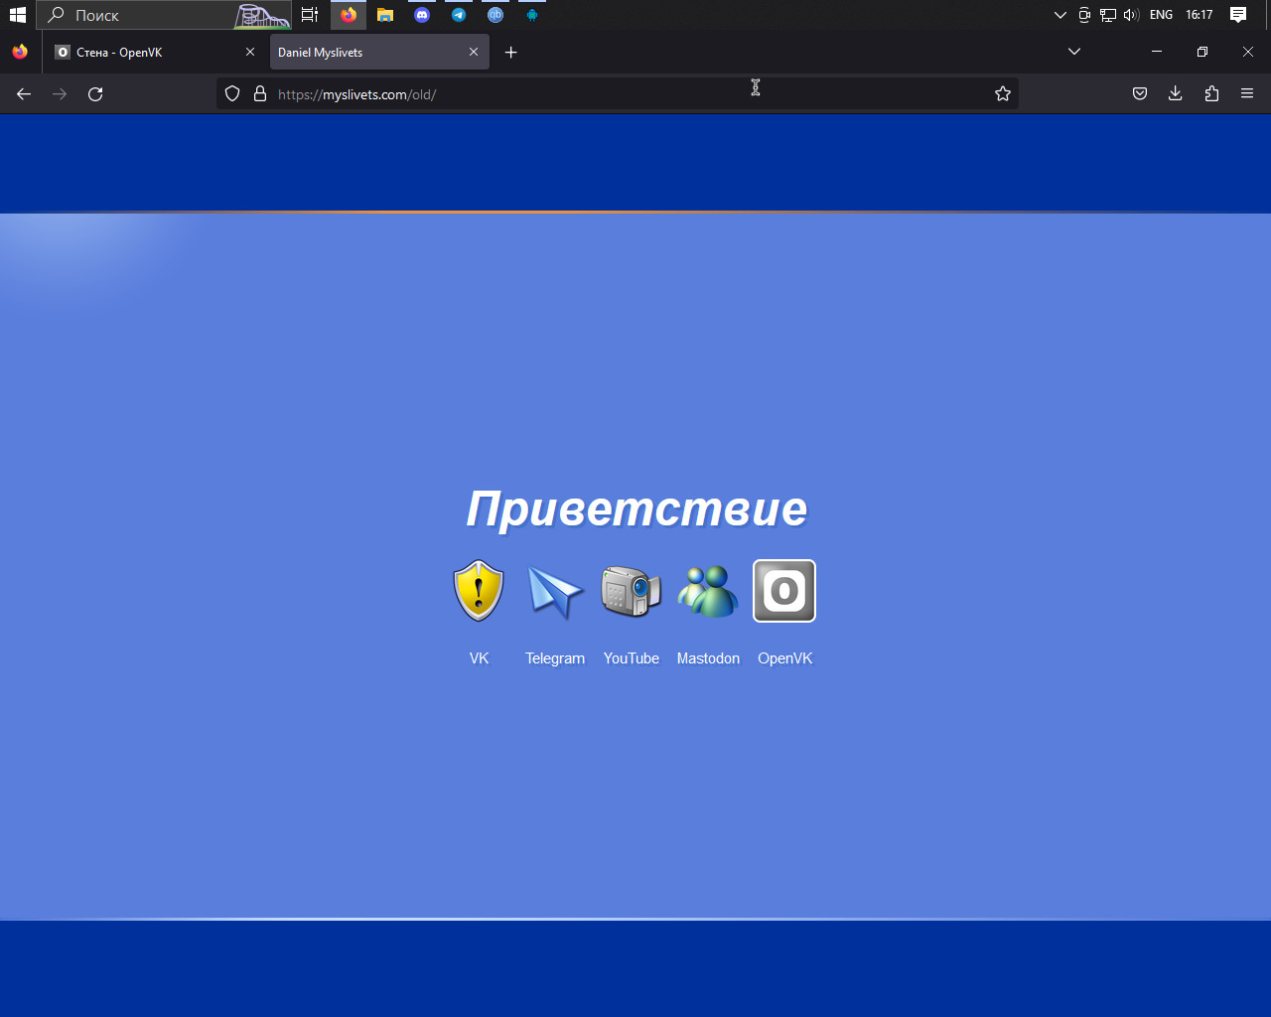
Task: Focus the address bar URL field
Action: (x=596, y=94)
